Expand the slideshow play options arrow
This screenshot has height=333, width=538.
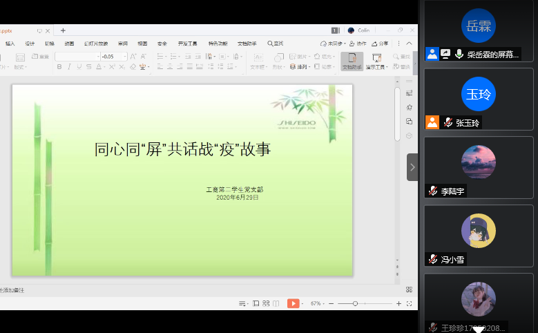302,303
